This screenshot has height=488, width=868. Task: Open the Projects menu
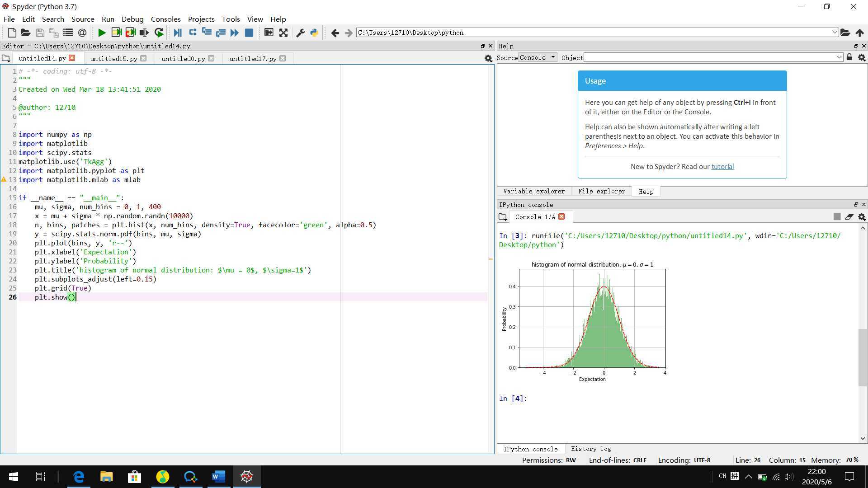(x=201, y=19)
